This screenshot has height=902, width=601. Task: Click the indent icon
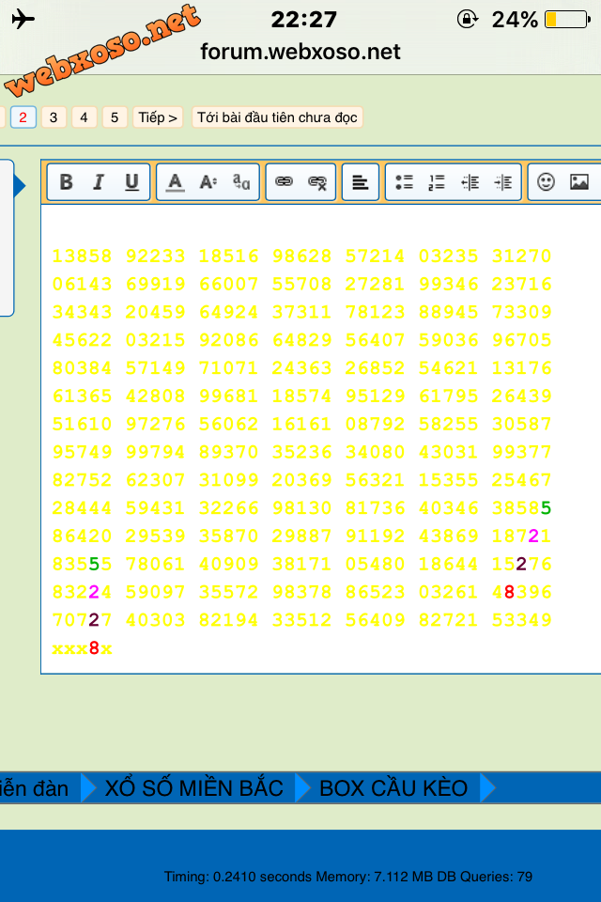tap(503, 182)
